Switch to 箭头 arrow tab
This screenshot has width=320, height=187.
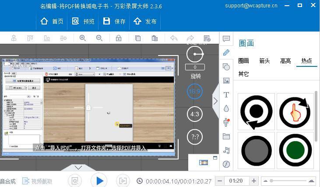pos(264,61)
